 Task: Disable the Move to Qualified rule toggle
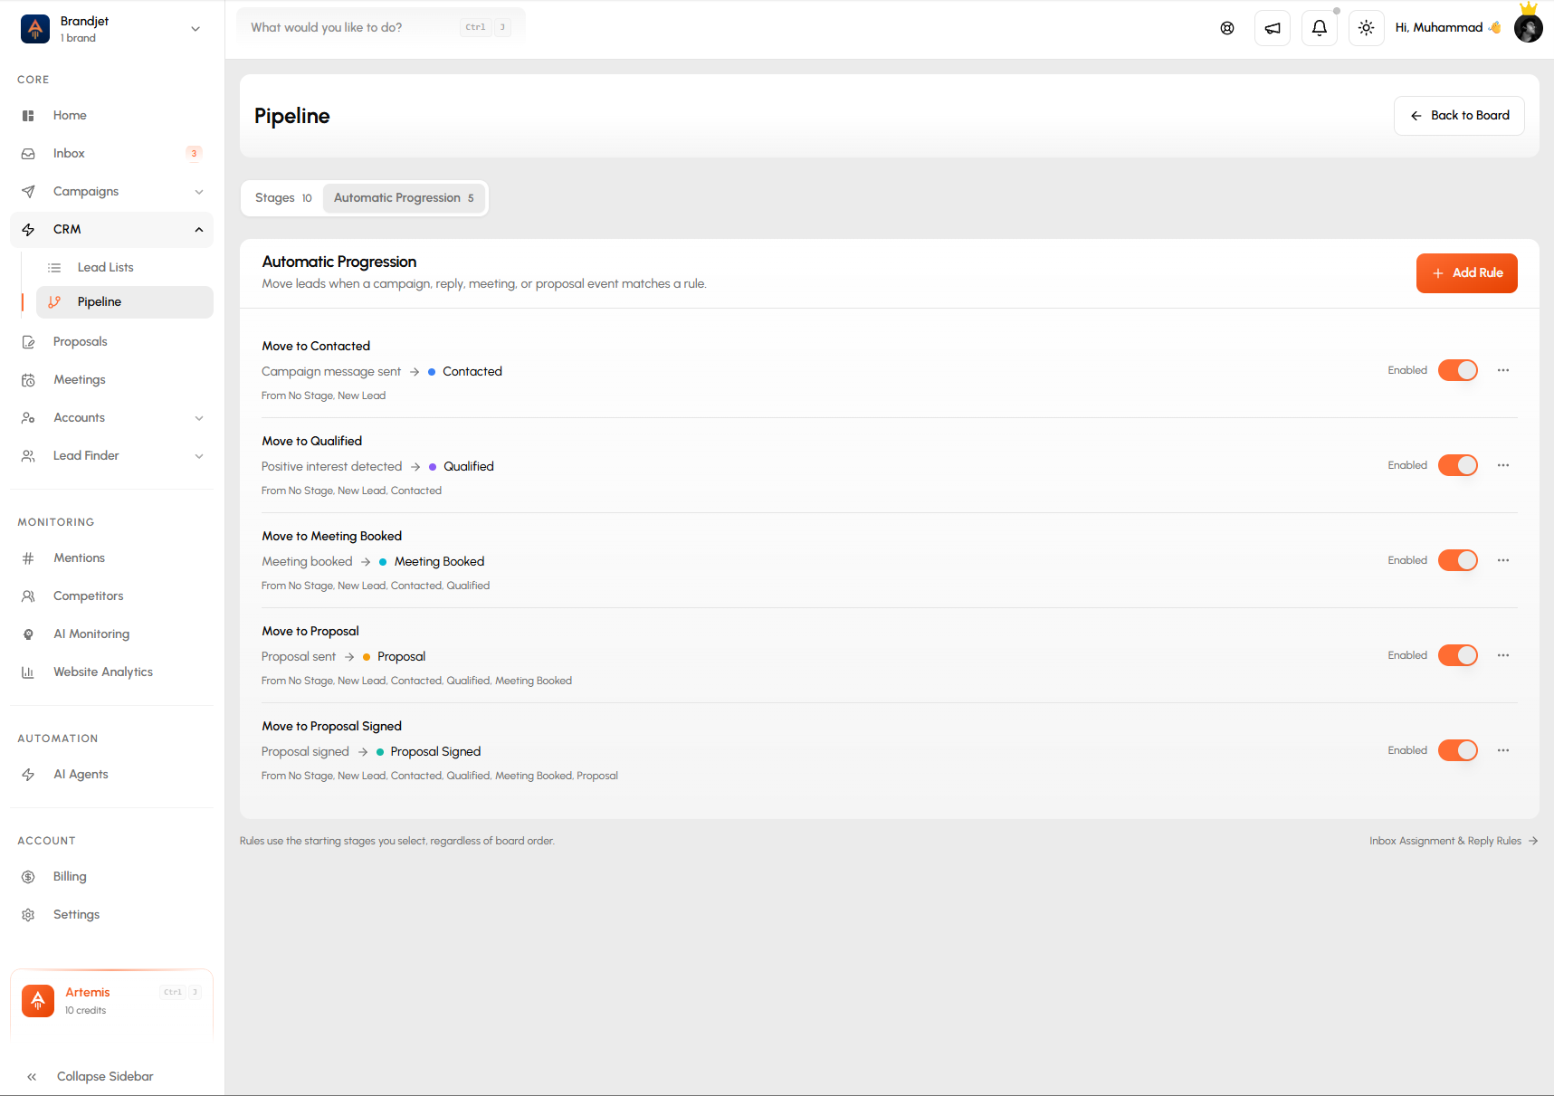click(x=1458, y=465)
